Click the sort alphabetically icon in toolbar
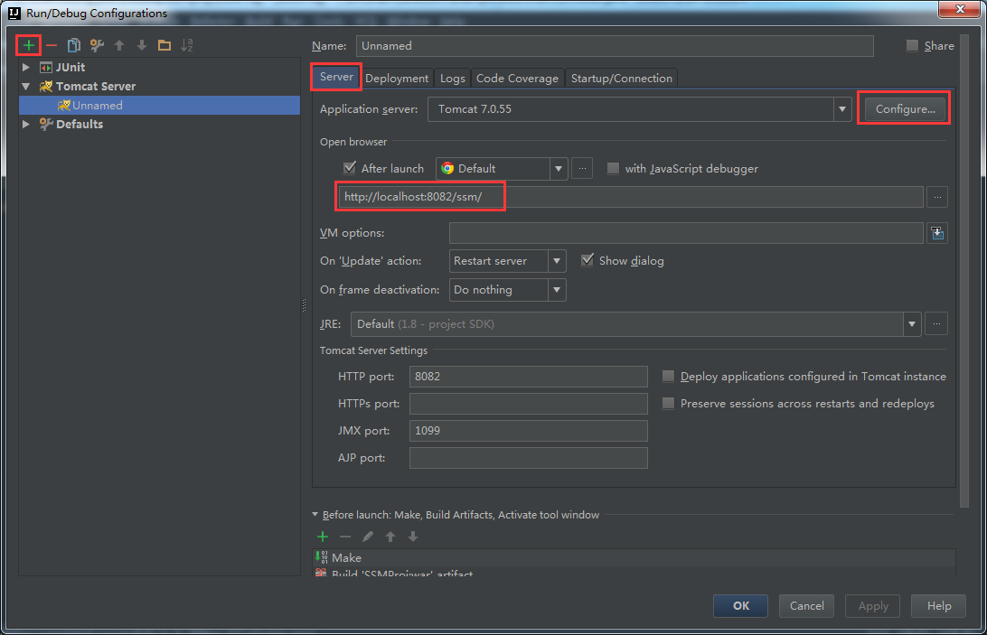The image size is (987, 635). point(187,45)
